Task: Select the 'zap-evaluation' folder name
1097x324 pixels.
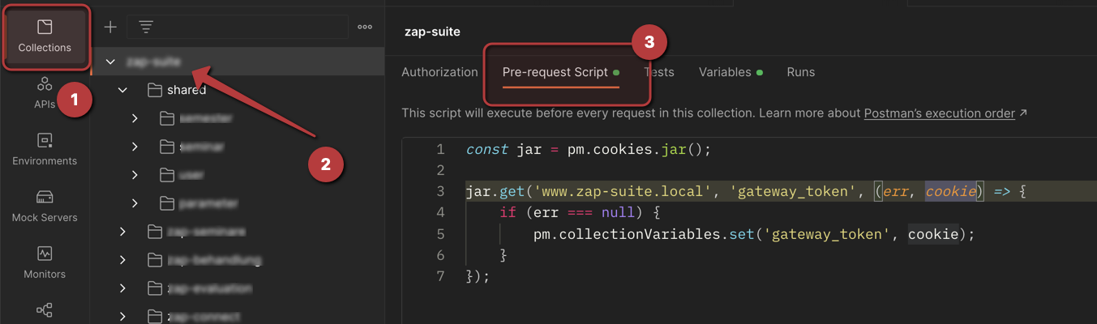Action: click(x=209, y=288)
